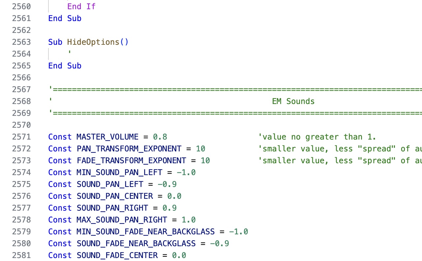This screenshot has height=261, width=422.
Task: Click SOUND_FADE_CENTER constant name
Action: (x=117, y=255)
